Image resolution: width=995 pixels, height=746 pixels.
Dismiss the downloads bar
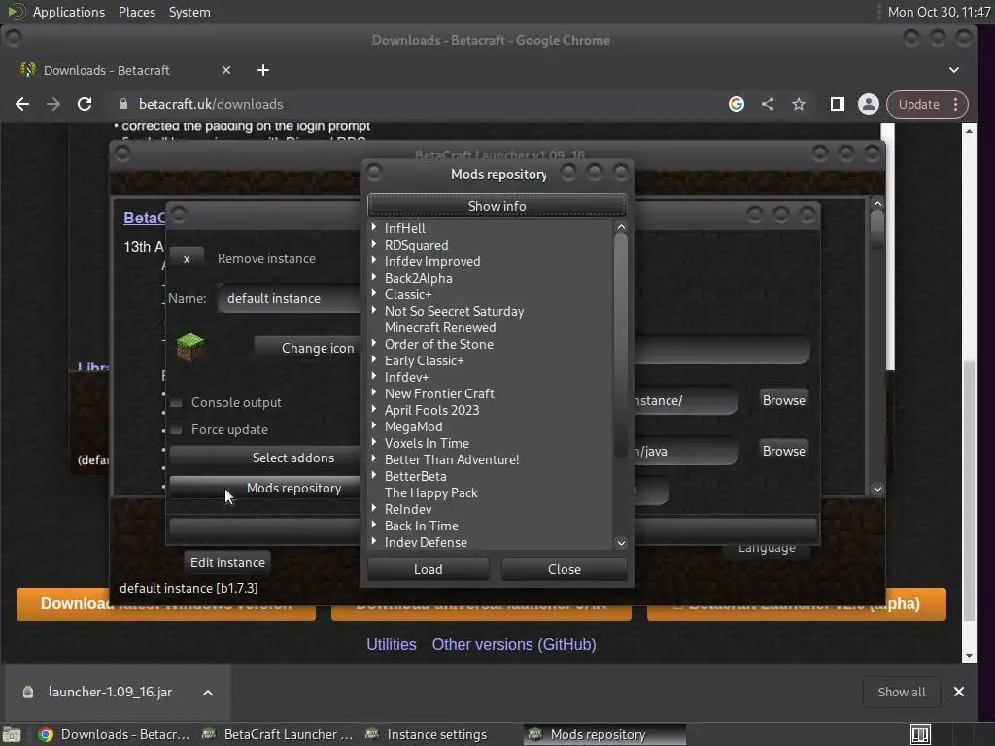pos(959,692)
